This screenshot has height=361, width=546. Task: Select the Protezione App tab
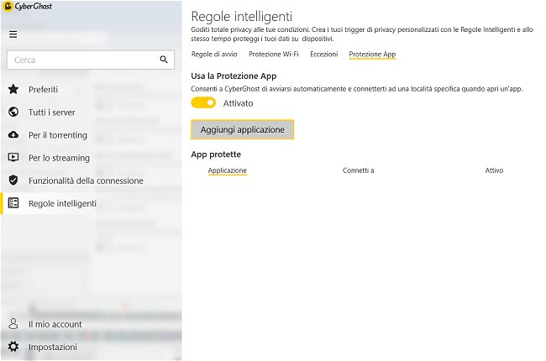point(372,55)
